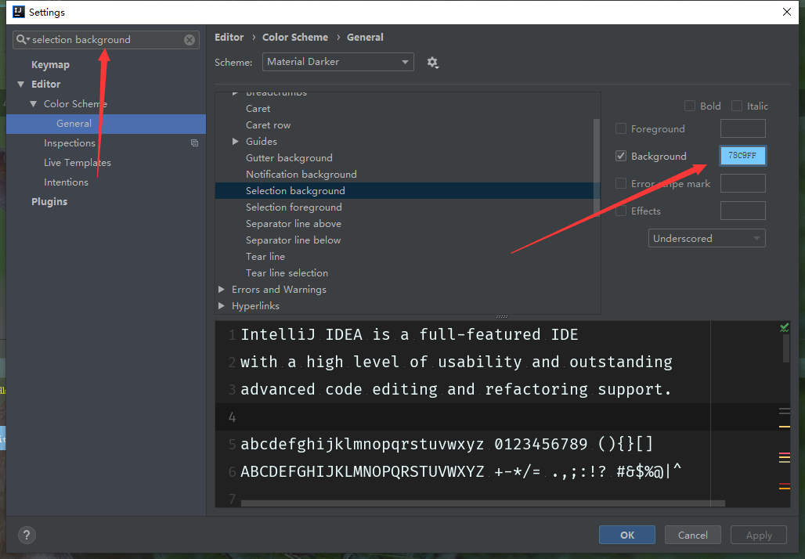The image size is (805, 559).
Task: Collapse the Editor tree node arrow
Action: [21, 85]
